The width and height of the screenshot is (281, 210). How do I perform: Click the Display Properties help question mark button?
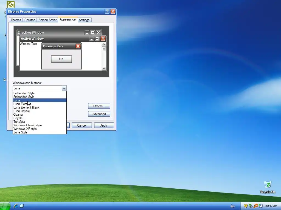click(107, 11)
